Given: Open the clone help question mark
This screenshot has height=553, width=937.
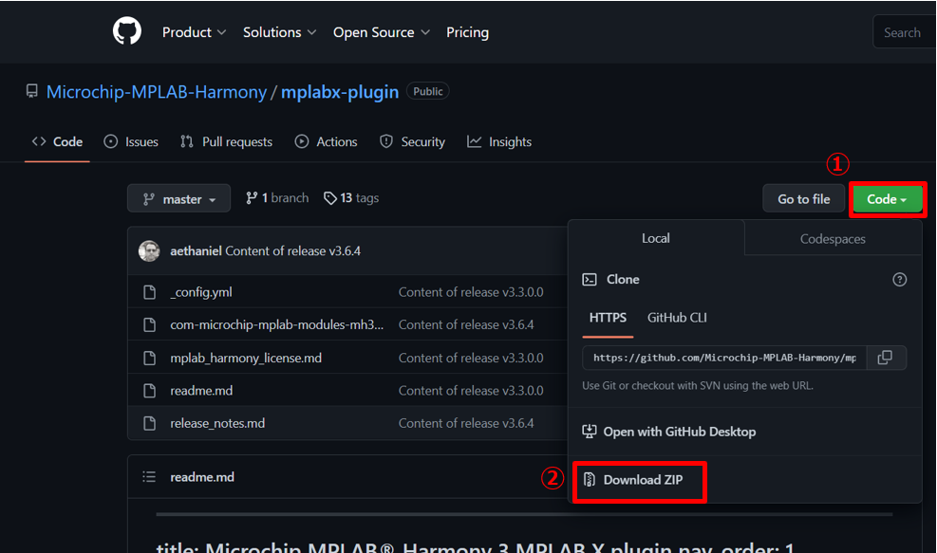Looking at the screenshot, I should (x=899, y=280).
